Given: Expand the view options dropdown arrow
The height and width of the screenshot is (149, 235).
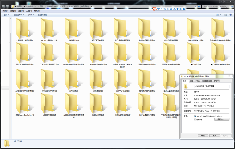Looking at the screenshot, I should (220, 15).
